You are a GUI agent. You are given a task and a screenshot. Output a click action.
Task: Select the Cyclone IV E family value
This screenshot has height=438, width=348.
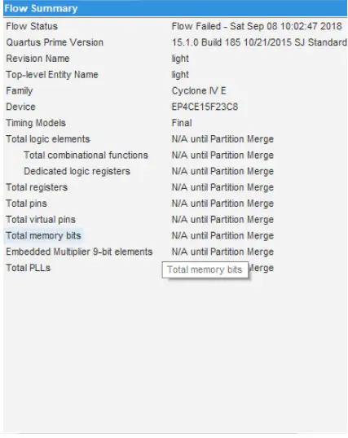(x=199, y=91)
